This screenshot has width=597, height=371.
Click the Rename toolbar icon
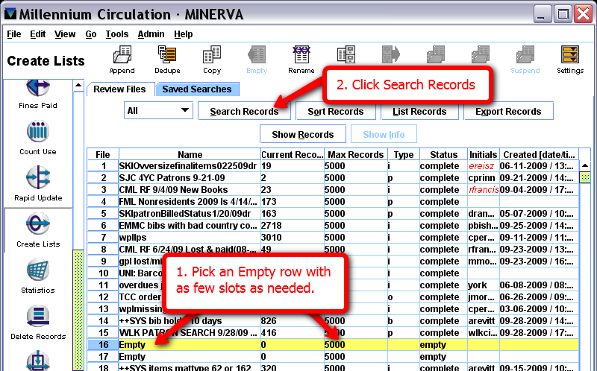[301, 59]
